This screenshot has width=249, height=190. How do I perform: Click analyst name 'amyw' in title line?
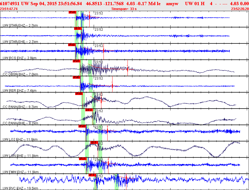point(172,4)
